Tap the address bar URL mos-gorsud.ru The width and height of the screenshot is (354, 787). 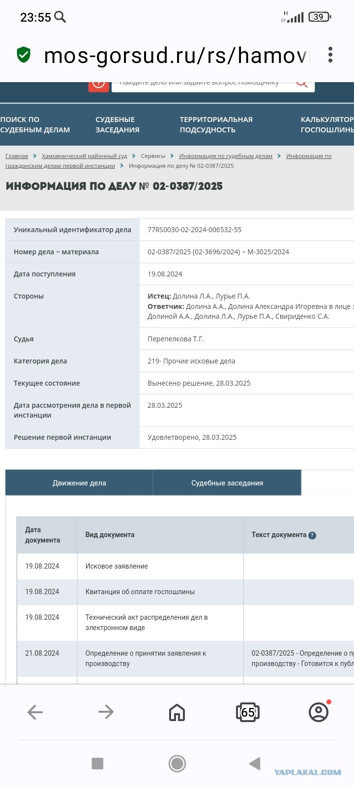click(177, 55)
